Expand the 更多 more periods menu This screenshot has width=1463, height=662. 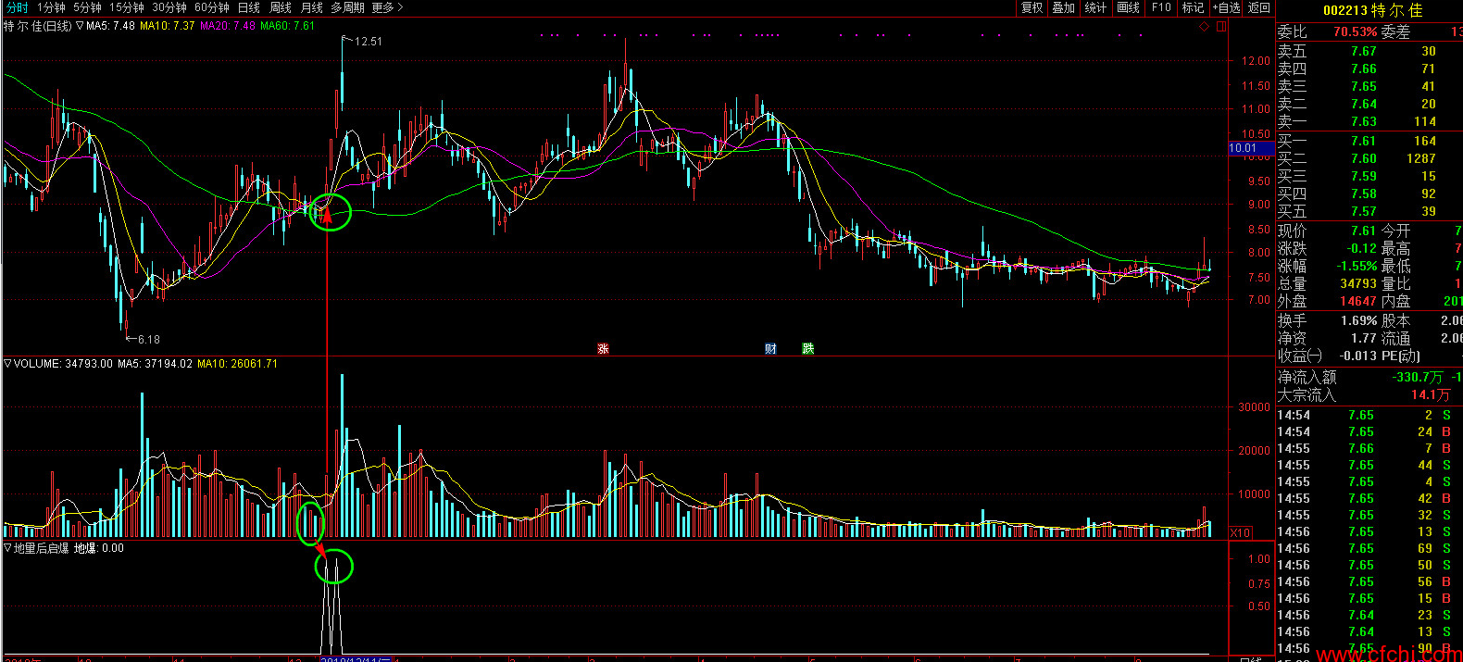[388, 7]
